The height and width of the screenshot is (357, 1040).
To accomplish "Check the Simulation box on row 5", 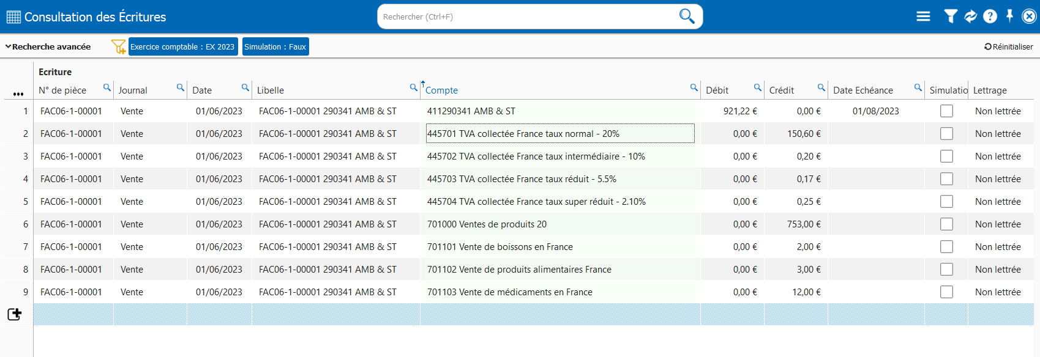I will point(946,202).
